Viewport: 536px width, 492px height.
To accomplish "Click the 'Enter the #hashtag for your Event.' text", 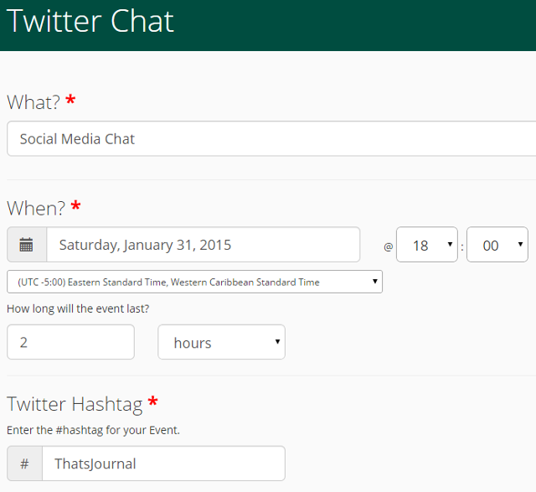I will coord(93,430).
